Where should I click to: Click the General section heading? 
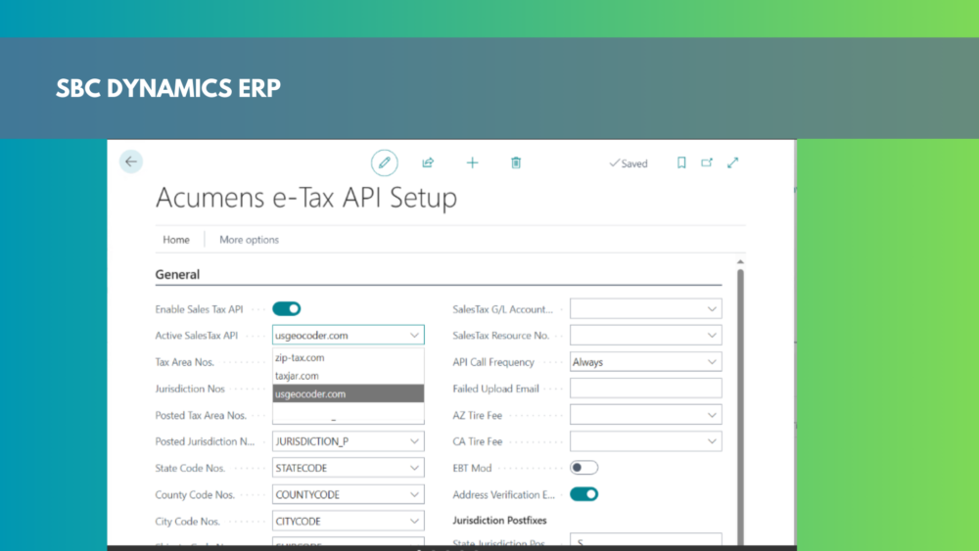point(177,275)
